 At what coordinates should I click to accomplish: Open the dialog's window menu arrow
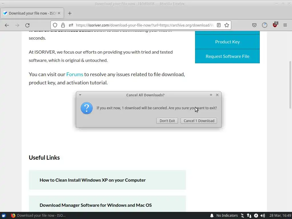[80, 95]
